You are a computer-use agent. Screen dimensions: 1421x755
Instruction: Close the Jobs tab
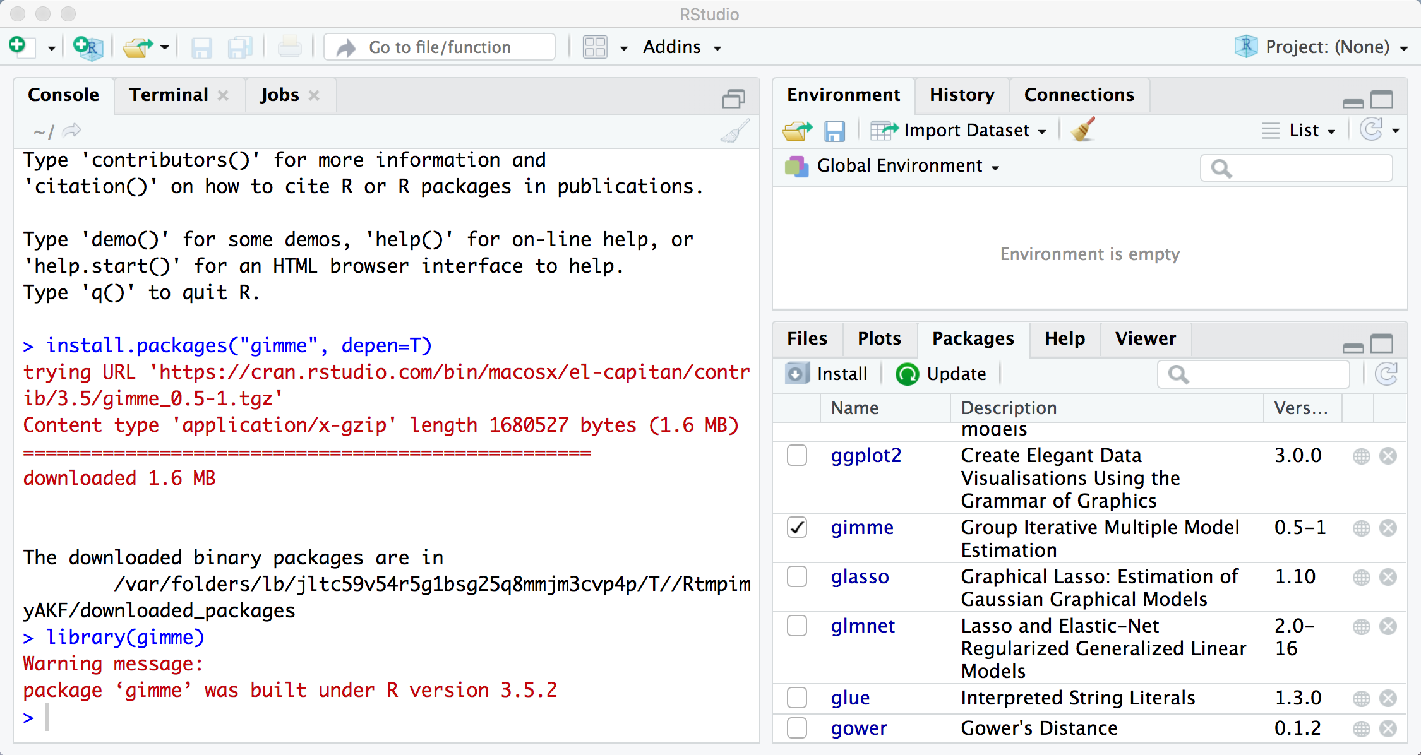tap(314, 95)
